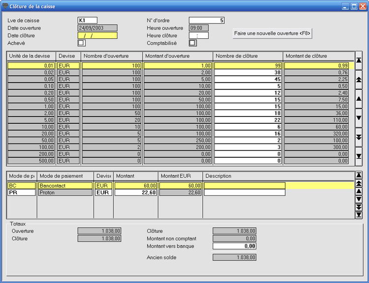Click the Proton Description cell

[x=245, y=193]
